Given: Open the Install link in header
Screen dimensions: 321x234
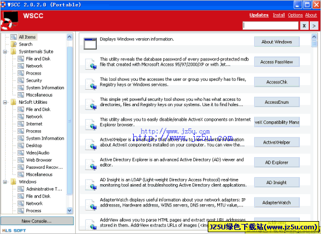Looking at the screenshot, I should point(279,15).
